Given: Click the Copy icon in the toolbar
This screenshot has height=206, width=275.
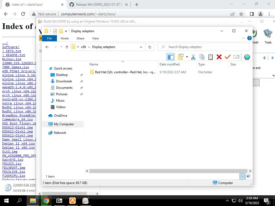Looking at the screenshot, I should click(202, 57).
